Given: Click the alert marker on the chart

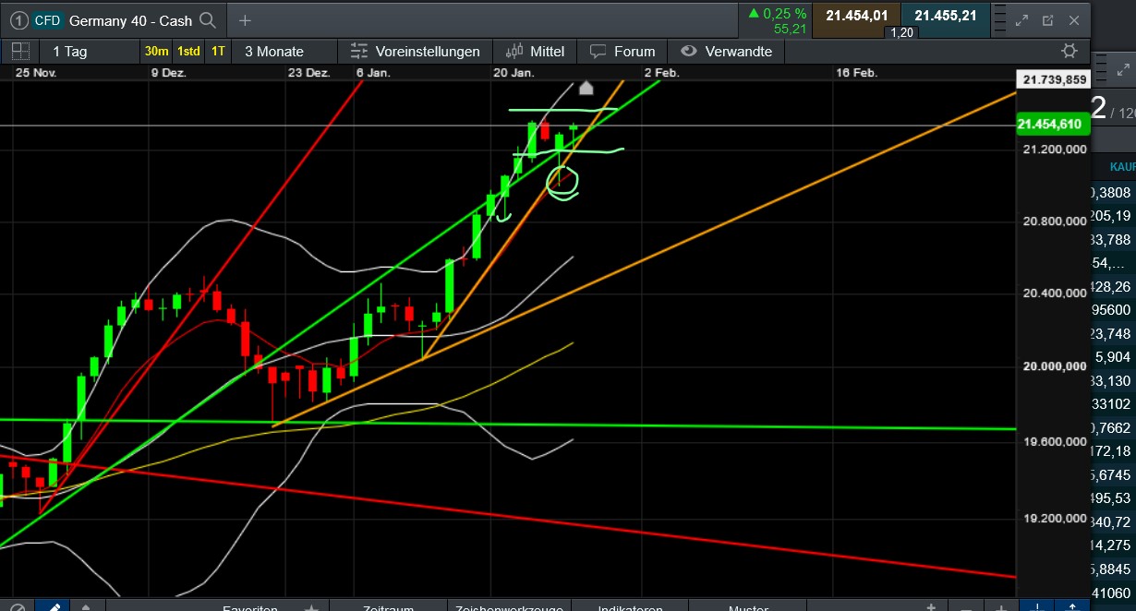Looking at the screenshot, I should [586, 89].
